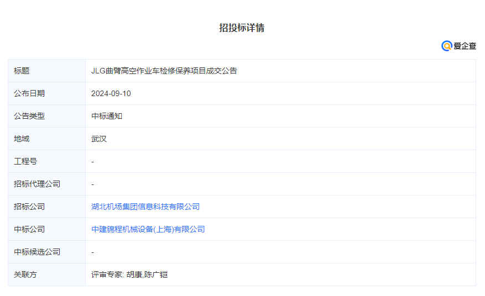Click the dash value in 招标代理公司 row
This screenshot has width=485, height=296.
tap(92, 184)
